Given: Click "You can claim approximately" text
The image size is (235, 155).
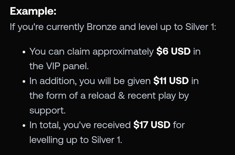Looking at the screenshot, I should (91, 52).
